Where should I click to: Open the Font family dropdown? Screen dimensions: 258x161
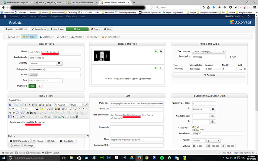[x=15, y=109]
